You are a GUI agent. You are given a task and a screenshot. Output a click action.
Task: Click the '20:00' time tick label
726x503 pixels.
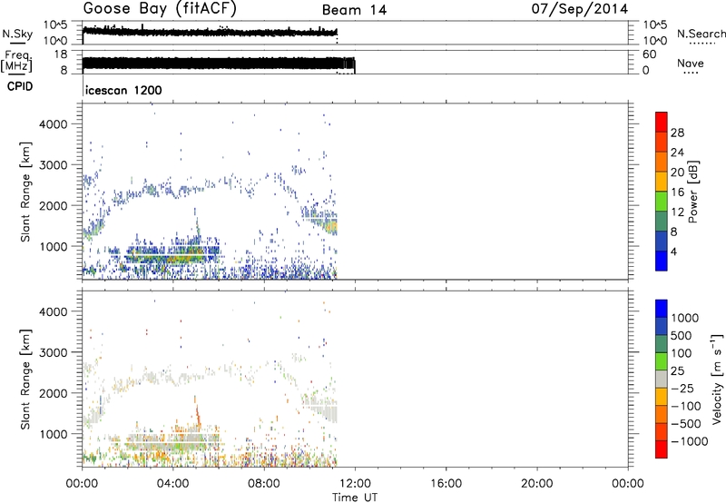pos(536,484)
